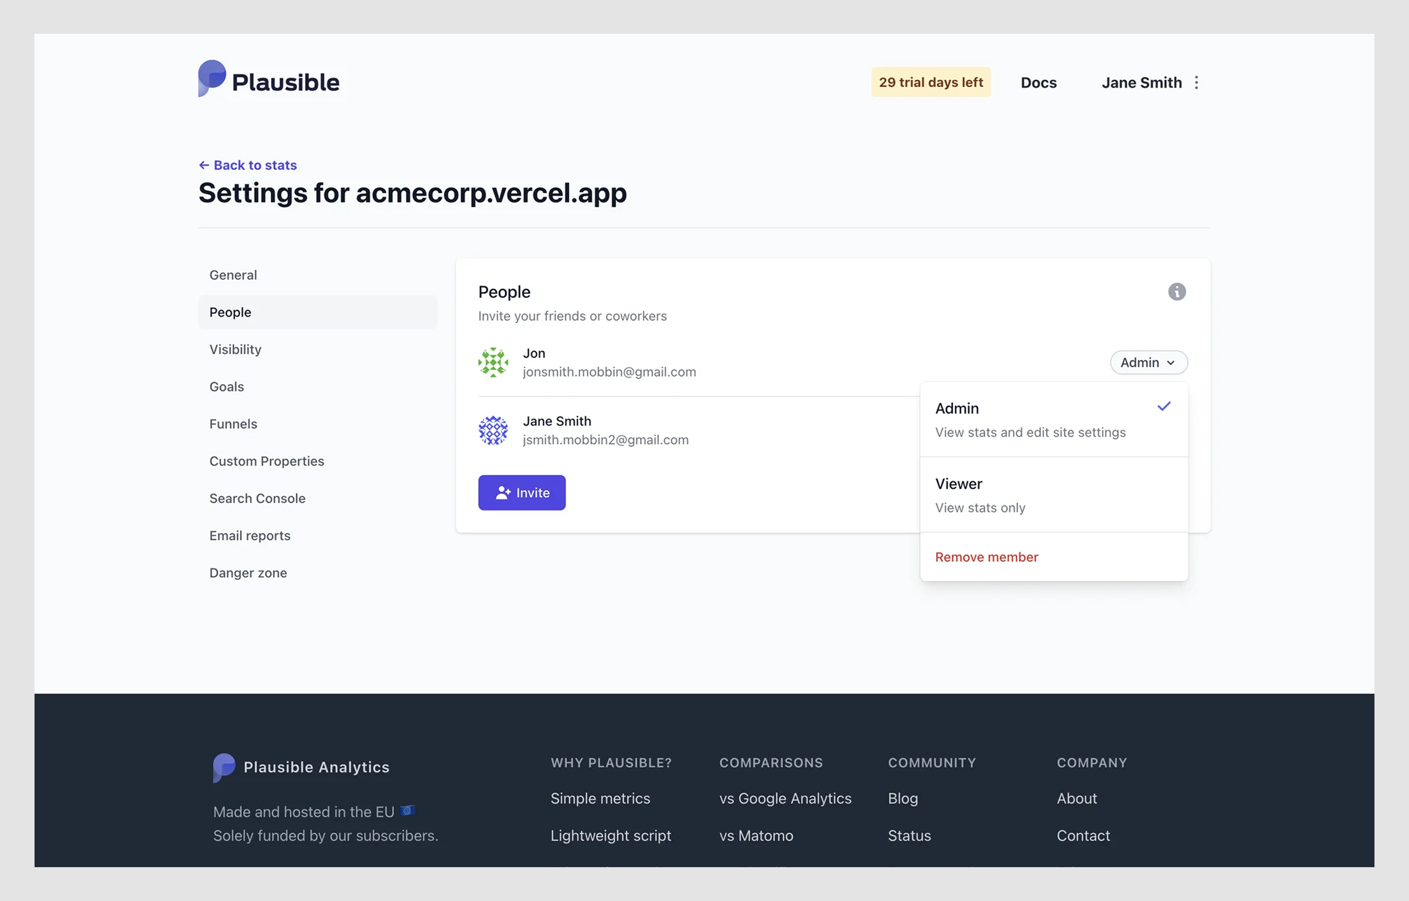1409x901 pixels.
Task: Click the Plausible Analytics footer logo
Action: [301, 767]
